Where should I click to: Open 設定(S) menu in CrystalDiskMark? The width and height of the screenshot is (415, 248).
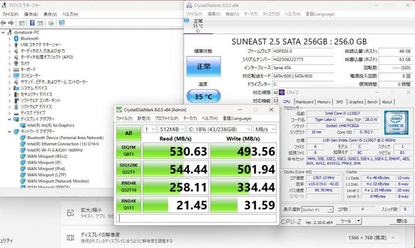click(144, 118)
